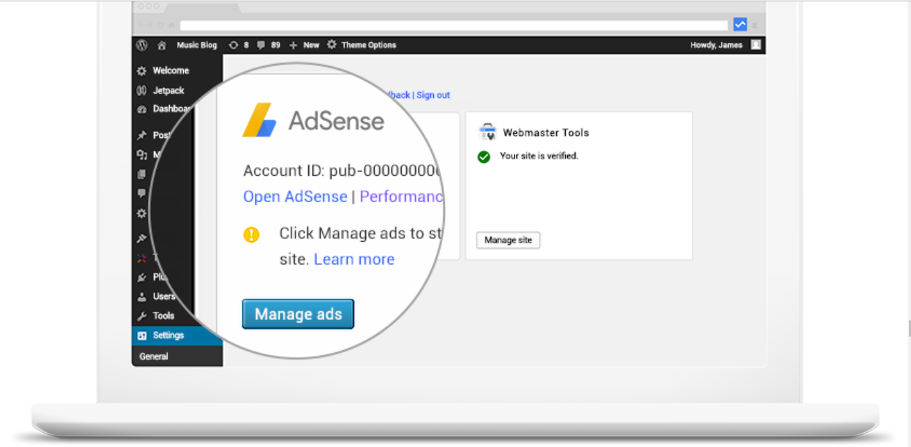Select the Dashboard icon in the sidebar

tap(142, 108)
